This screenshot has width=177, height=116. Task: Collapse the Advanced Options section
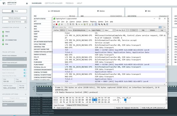click(x=26, y=94)
